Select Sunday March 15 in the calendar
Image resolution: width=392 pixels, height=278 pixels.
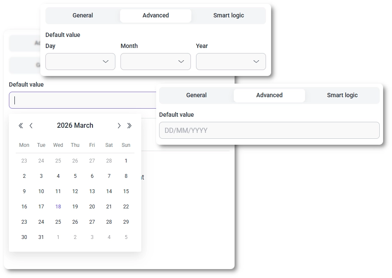click(x=126, y=191)
